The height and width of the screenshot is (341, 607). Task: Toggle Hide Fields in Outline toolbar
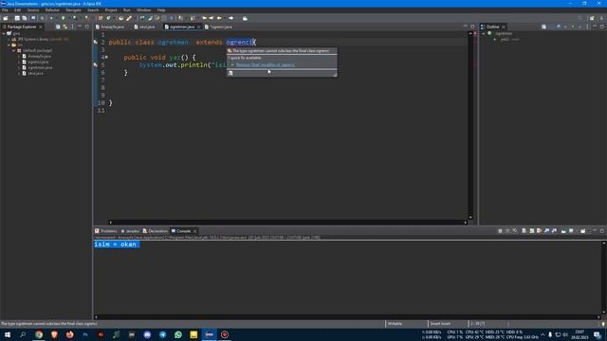click(559, 27)
